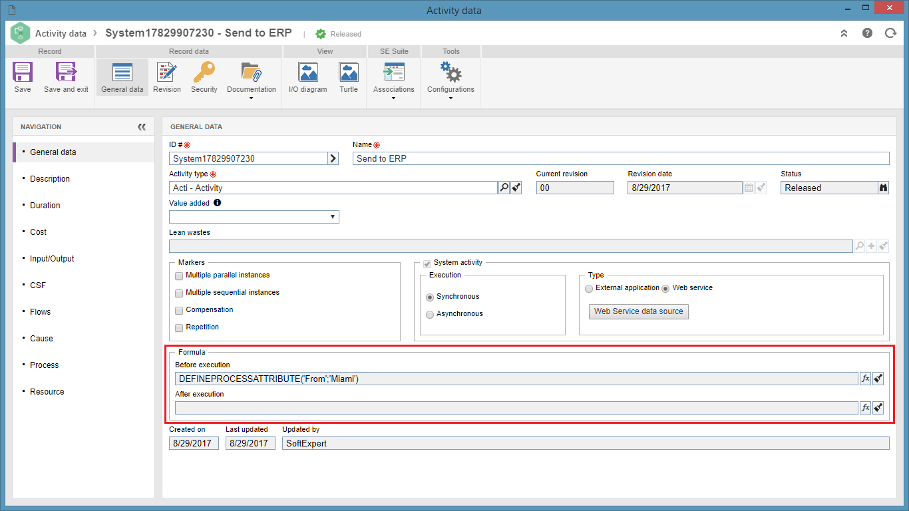This screenshot has height=511, width=909.
Task: Open the Documentation folder icon
Action: (251, 72)
